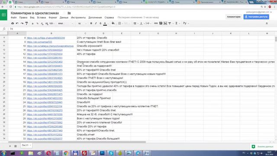
Task: Open the horizontal align dropdown
Action: pyautogui.click(x=135, y=23)
